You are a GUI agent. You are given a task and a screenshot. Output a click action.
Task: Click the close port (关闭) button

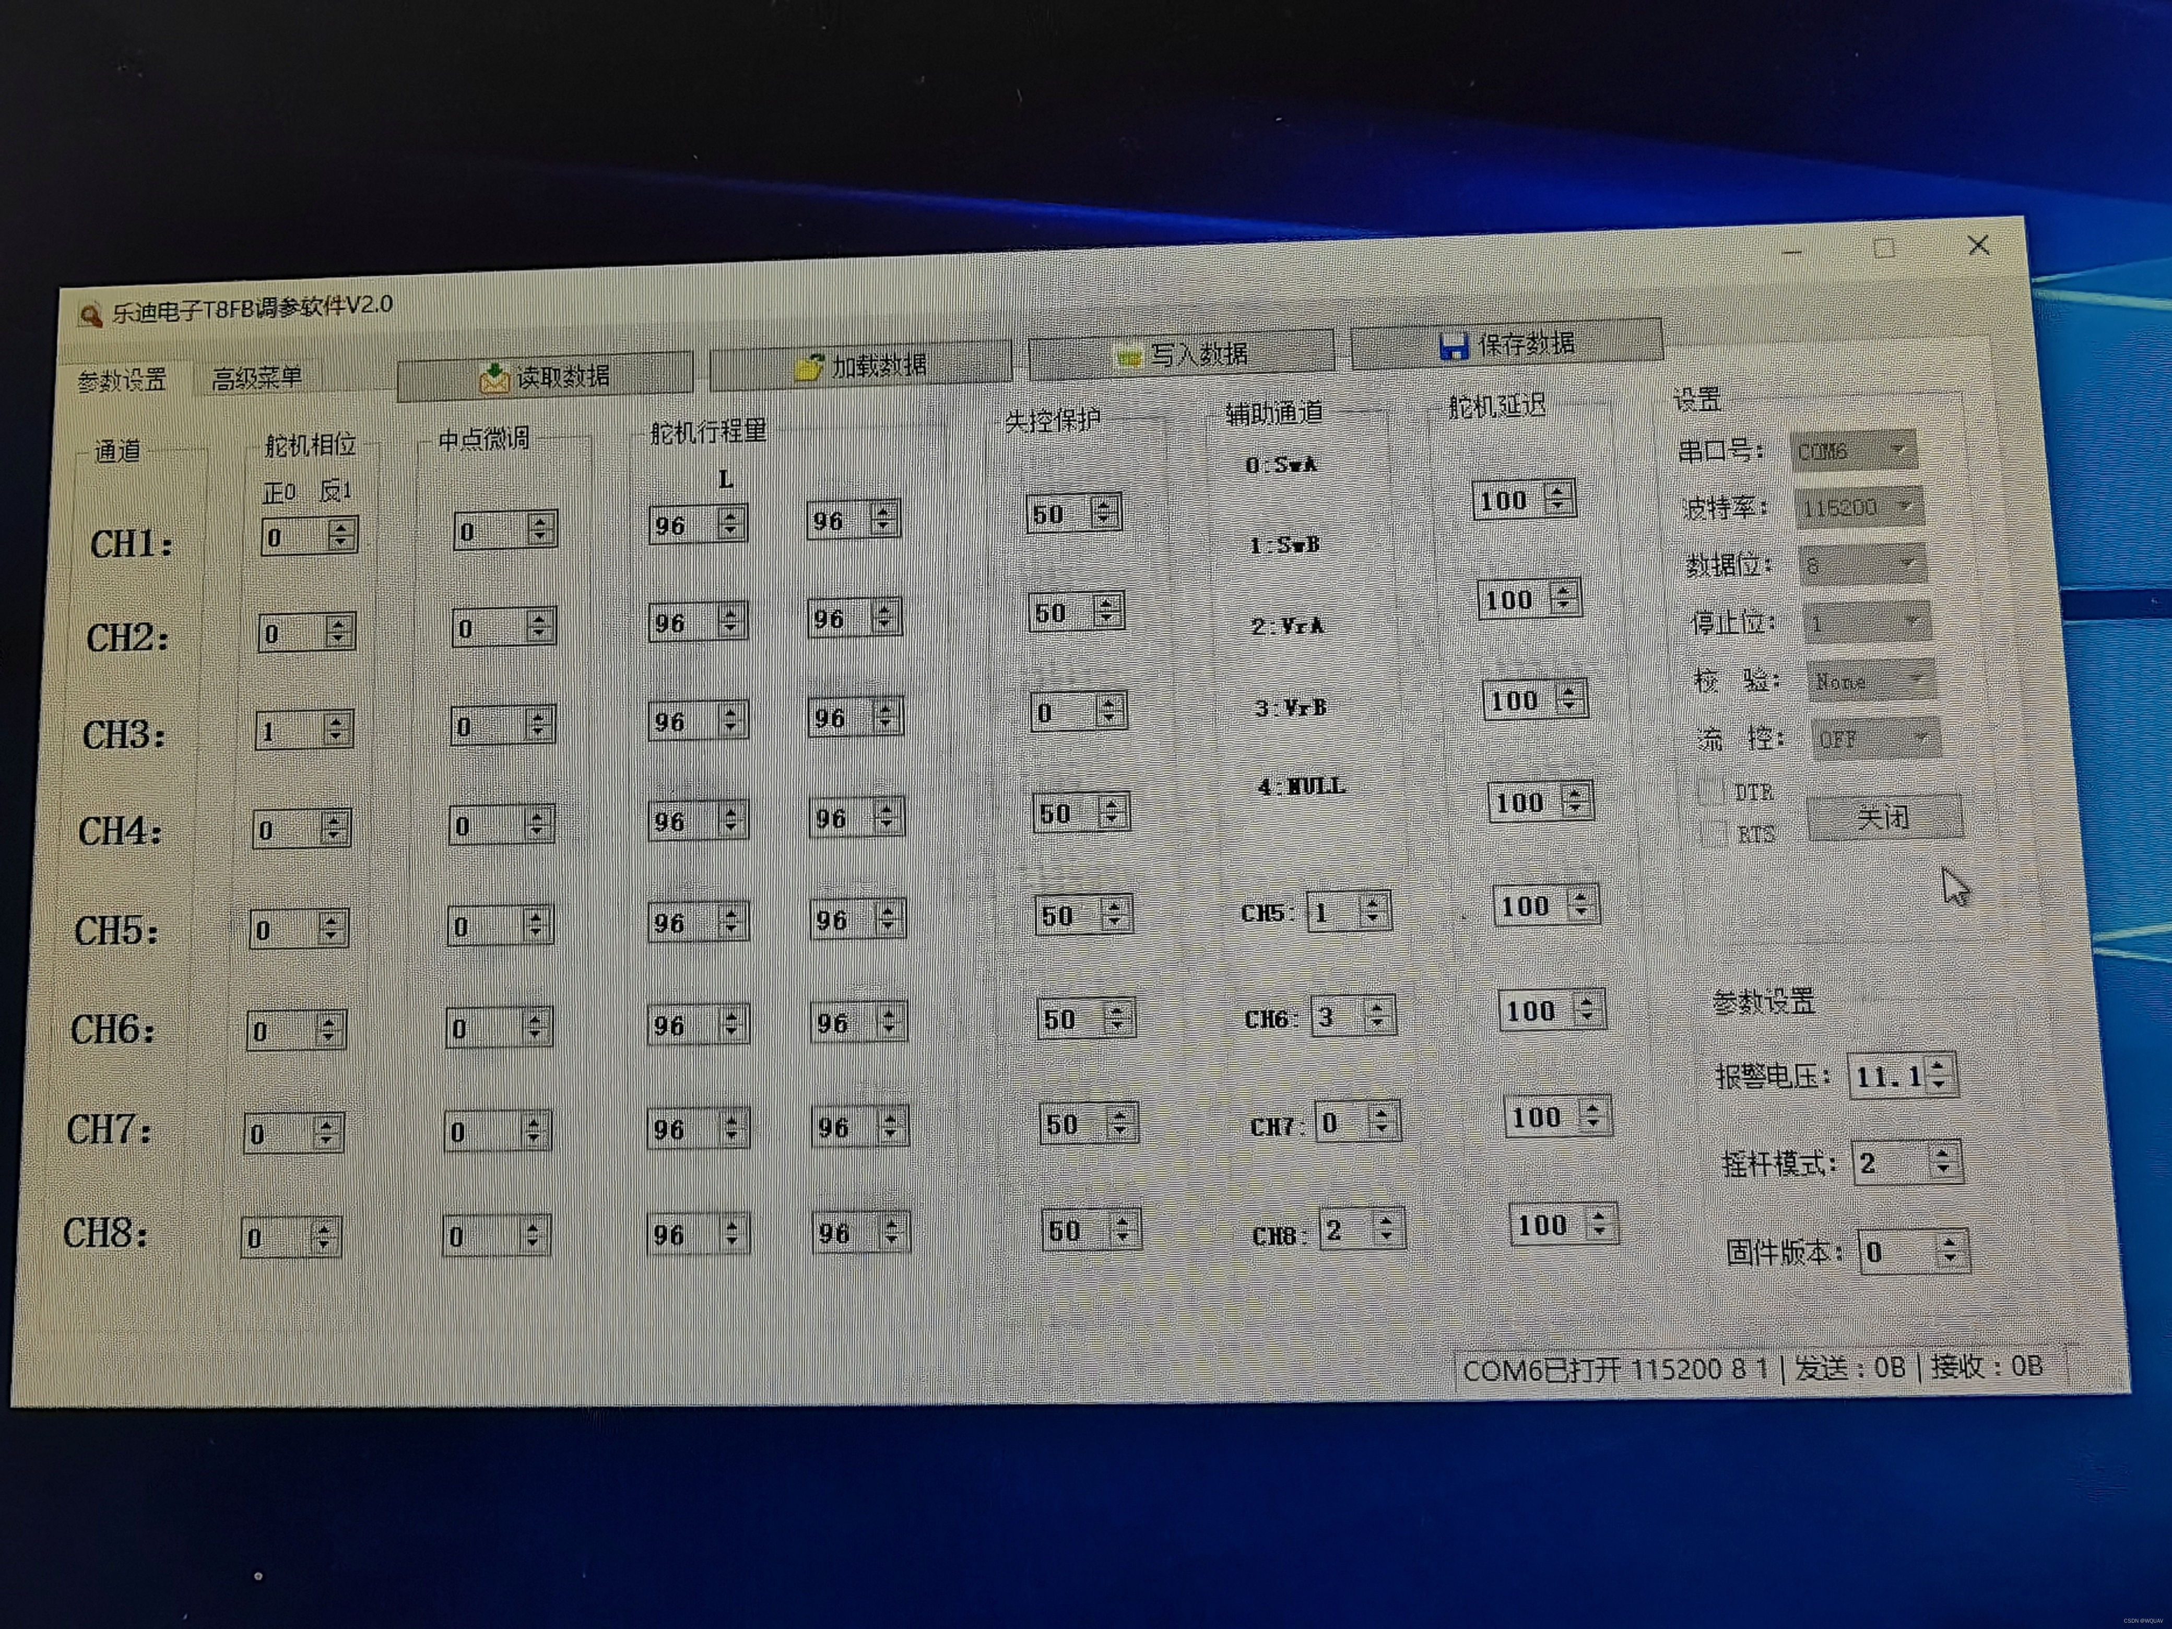[1883, 817]
